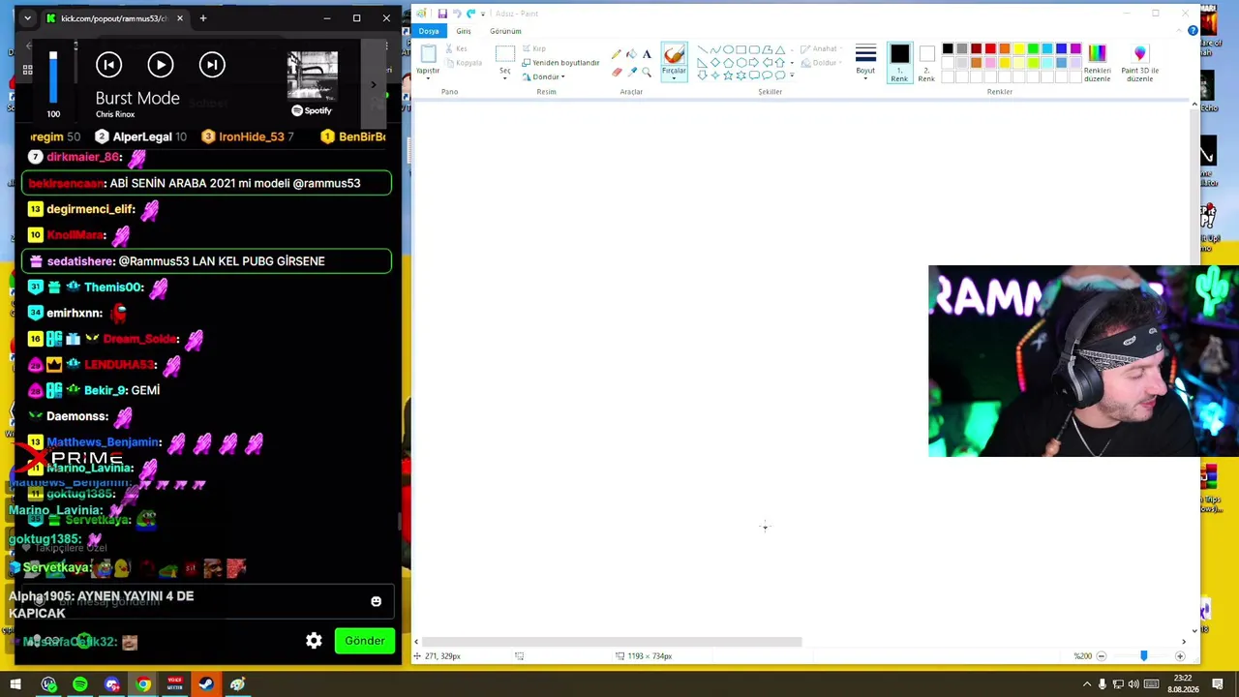Viewport: 1239px width, 697px height.
Task: Pick the yellow color swatch in palette
Action: click(x=1018, y=49)
